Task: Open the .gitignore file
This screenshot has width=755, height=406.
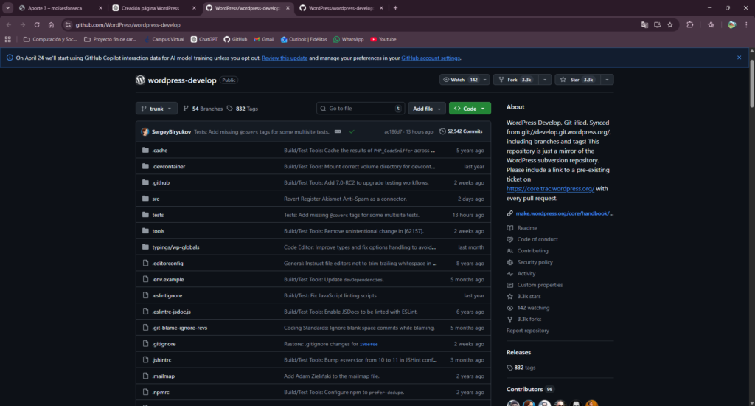Action: (164, 344)
